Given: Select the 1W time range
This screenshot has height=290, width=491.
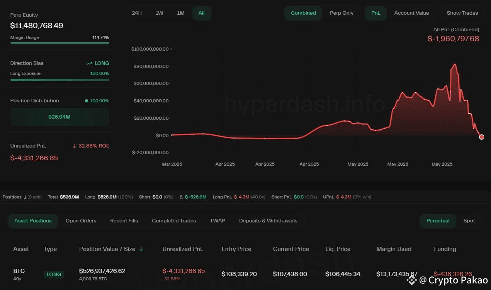Looking at the screenshot, I should (x=159, y=13).
